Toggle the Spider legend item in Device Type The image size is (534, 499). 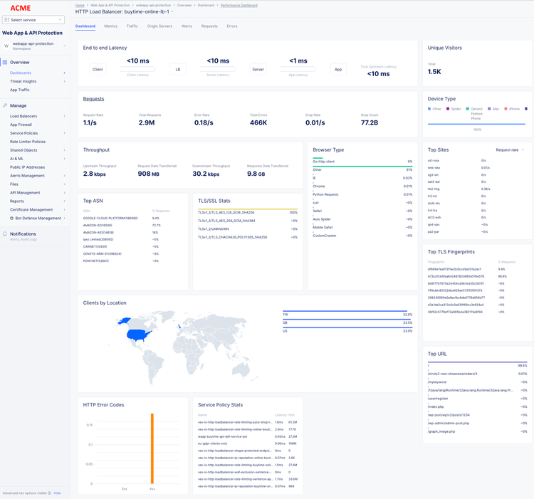[x=453, y=109]
